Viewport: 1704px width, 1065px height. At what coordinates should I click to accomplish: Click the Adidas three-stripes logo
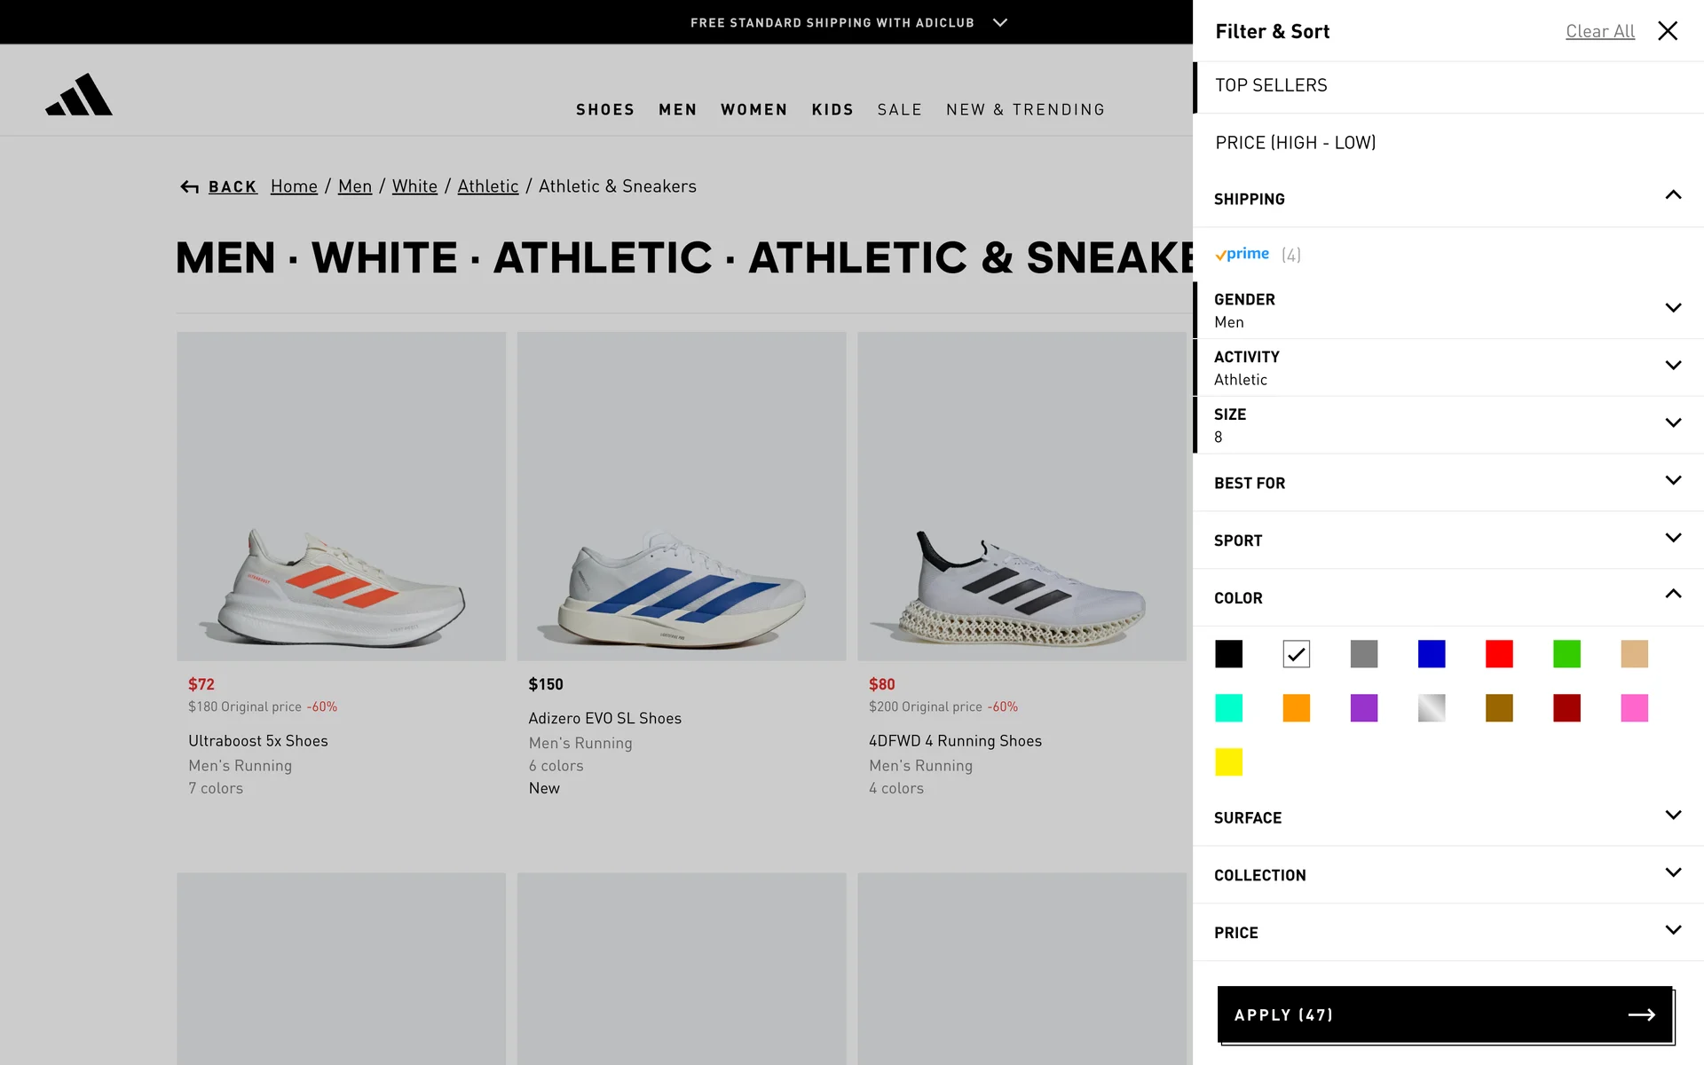[79, 95]
